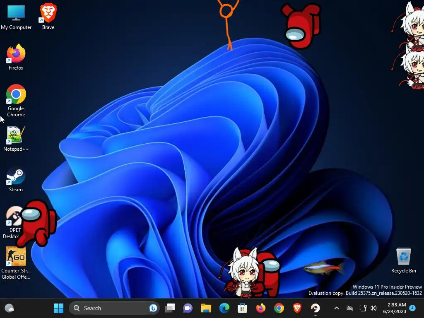Image resolution: width=424 pixels, height=318 pixels.
Task: Open File Explorer from the taskbar
Action: 206,308
